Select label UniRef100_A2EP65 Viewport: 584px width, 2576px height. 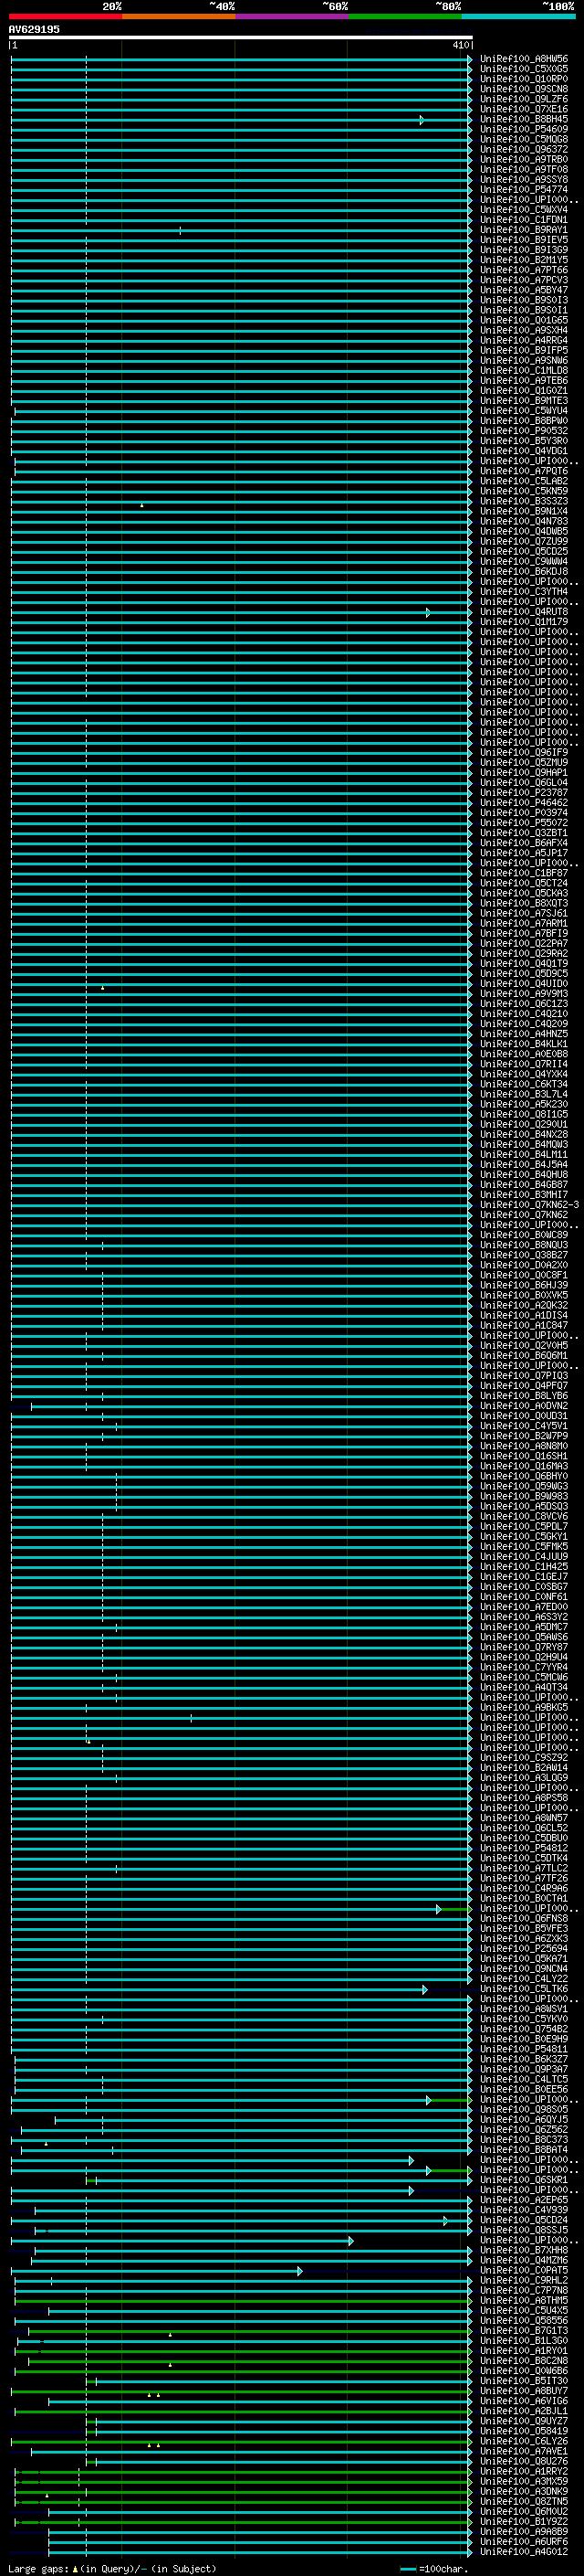click(524, 2199)
